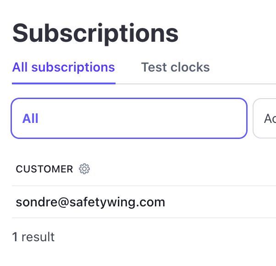Click the result count below the table
This screenshot has width=276, height=266.
point(33,237)
